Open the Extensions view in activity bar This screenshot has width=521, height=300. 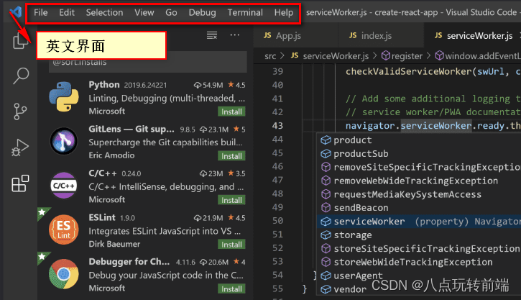point(20,183)
